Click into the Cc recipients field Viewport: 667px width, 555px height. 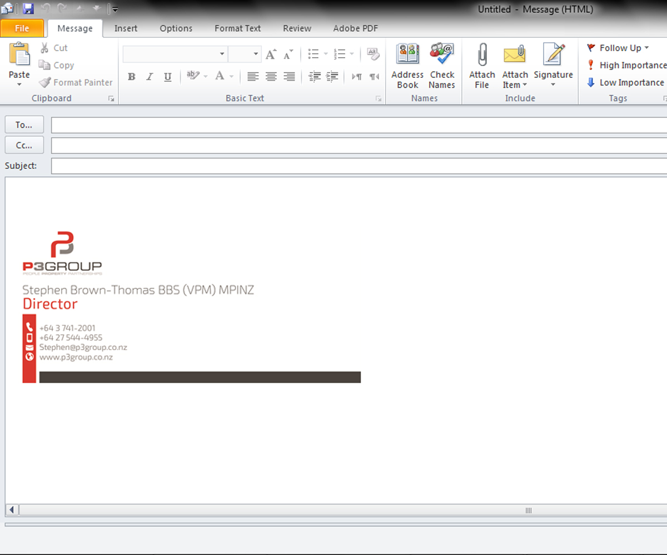click(359, 145)
